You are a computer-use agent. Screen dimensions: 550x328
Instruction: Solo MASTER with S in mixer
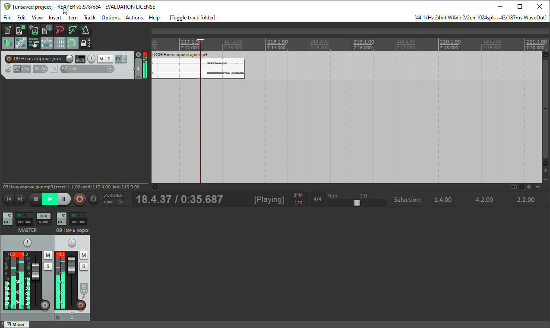pos(48,266)
